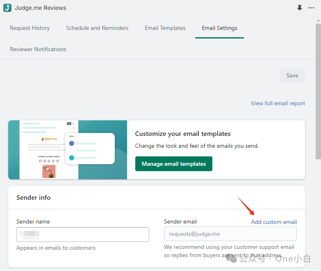The height and width of the screenshot is (271, 321).
Task: Click the Save button
Action: [292, 75]
